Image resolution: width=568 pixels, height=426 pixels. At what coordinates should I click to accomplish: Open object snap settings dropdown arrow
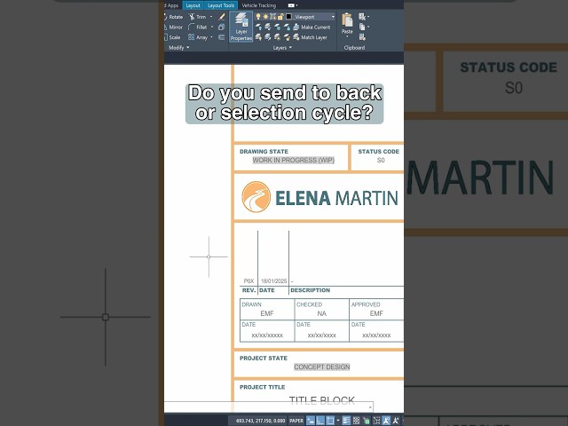338,421
